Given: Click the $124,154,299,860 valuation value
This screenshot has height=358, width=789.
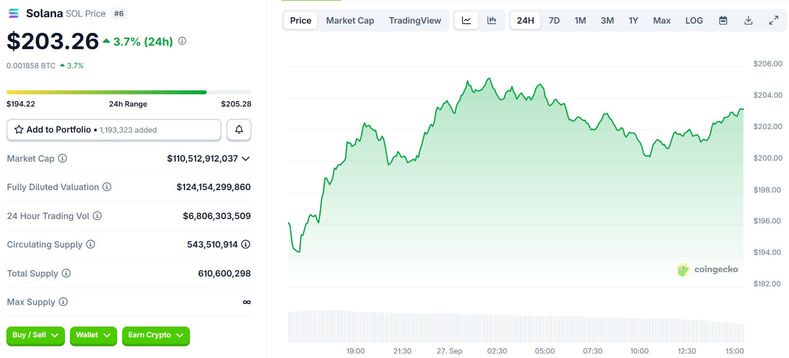Looking at the screenshot, I should (x=214, y=187).
